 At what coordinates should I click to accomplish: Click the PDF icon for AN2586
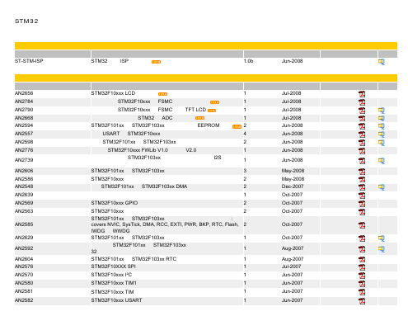[x=362, y=180]
